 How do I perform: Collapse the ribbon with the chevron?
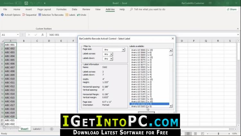[x=238, y=29]
